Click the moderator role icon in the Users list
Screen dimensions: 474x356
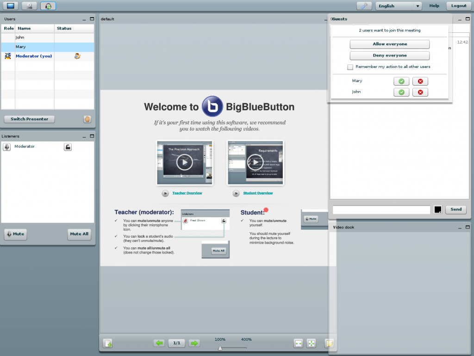[x=8, y=56]
